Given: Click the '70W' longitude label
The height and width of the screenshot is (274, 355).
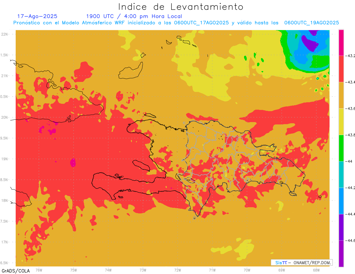Looking at the screenshot, I should click(247, 270).
